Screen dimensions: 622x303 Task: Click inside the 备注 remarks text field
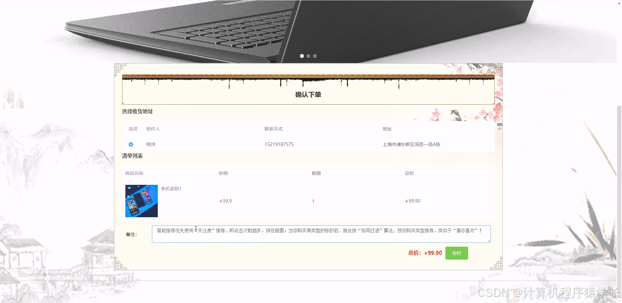point(321,234)
